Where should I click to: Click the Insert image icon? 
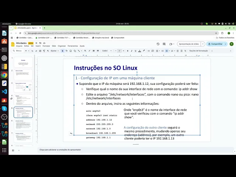[70, 51]
